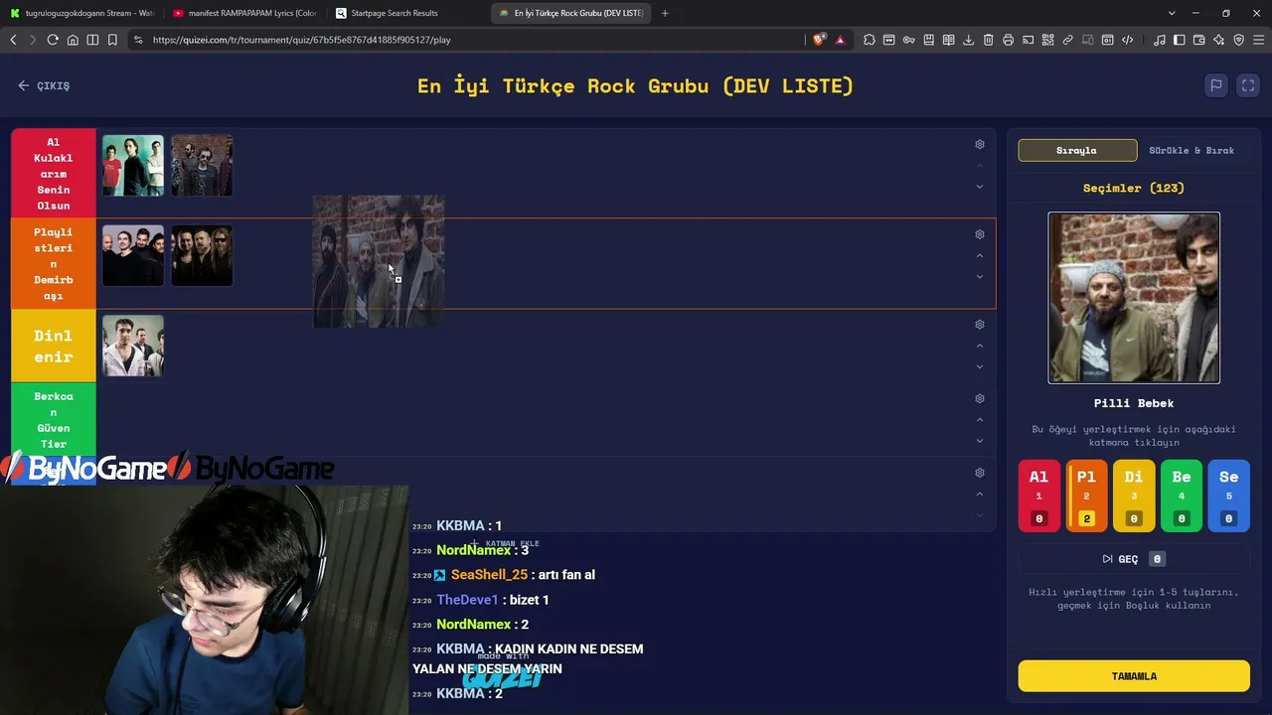Move Berkcan Güven Tier up
This screenshot has height=715, width=1272.
(x=980, y=419)
